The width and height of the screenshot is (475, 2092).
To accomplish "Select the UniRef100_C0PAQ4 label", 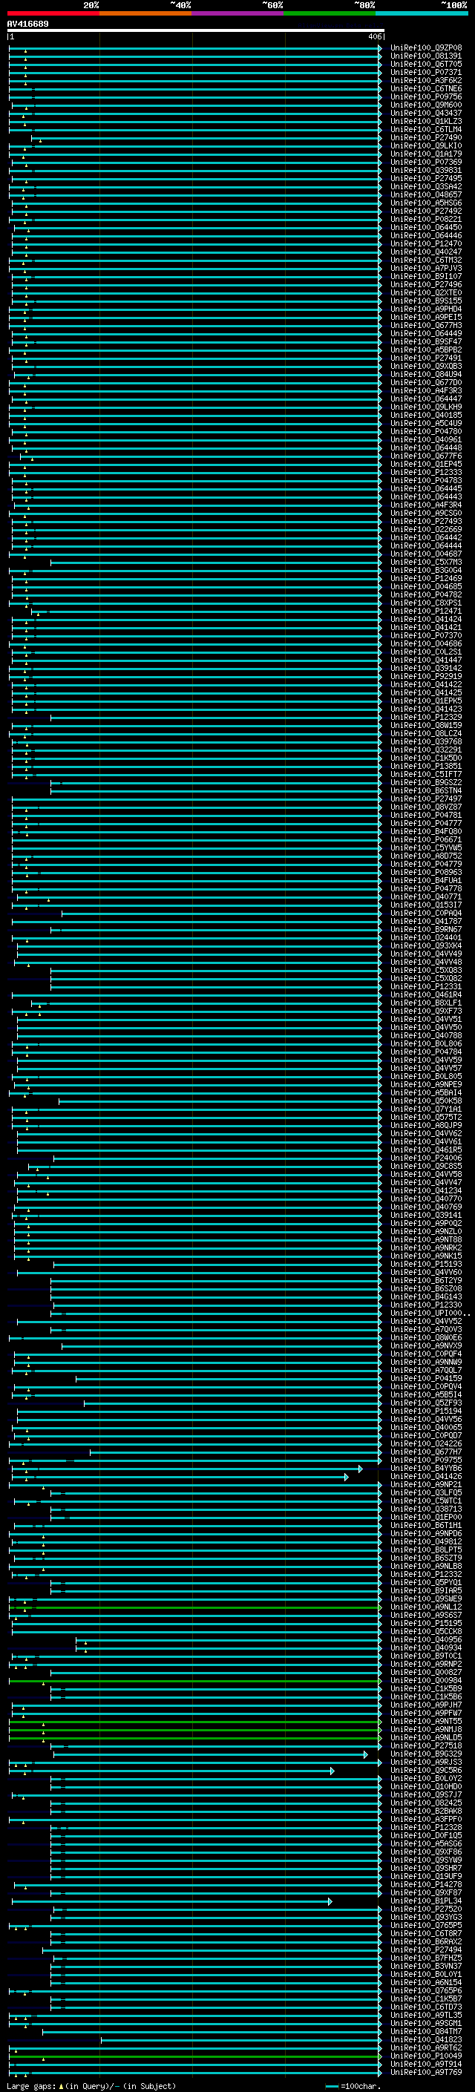I will (425, 913).
